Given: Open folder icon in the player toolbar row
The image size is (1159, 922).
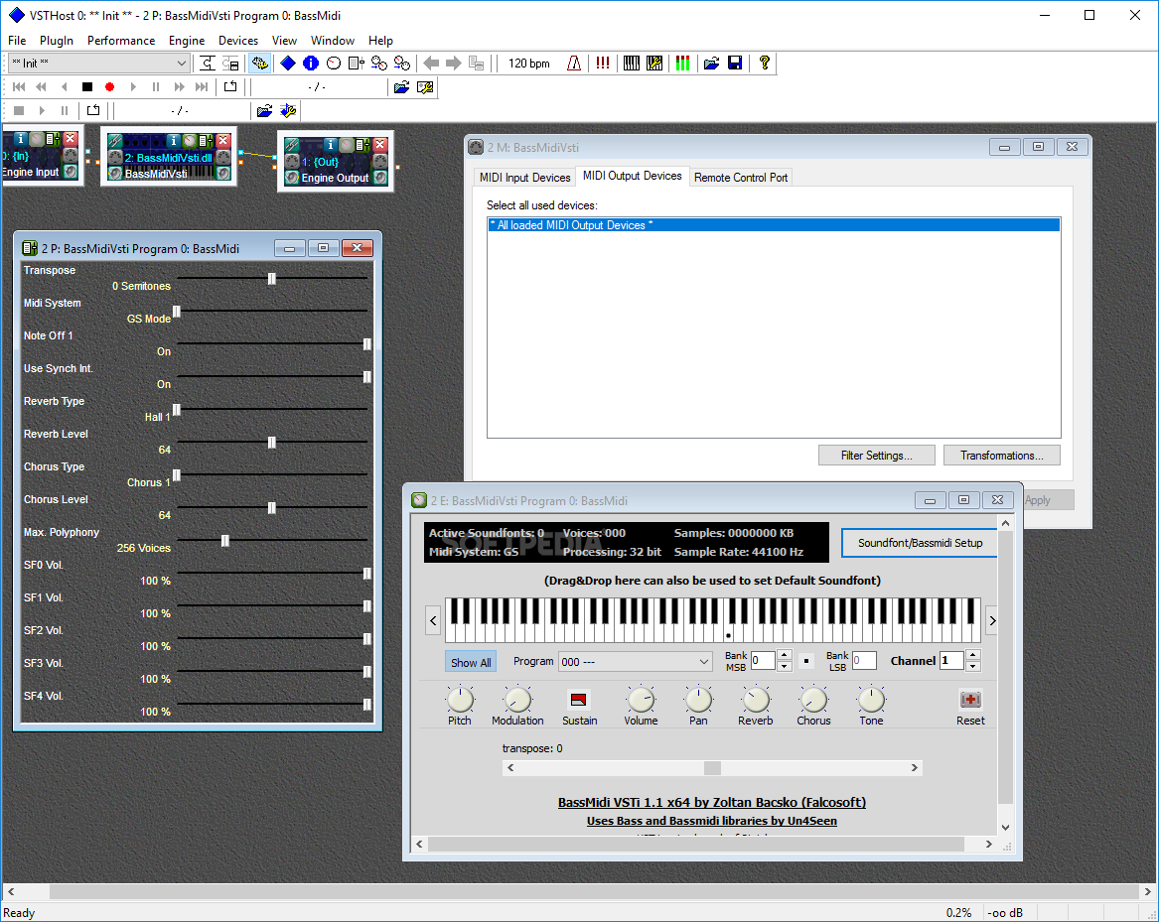Looking at the screenshot, I should point(401,87).
